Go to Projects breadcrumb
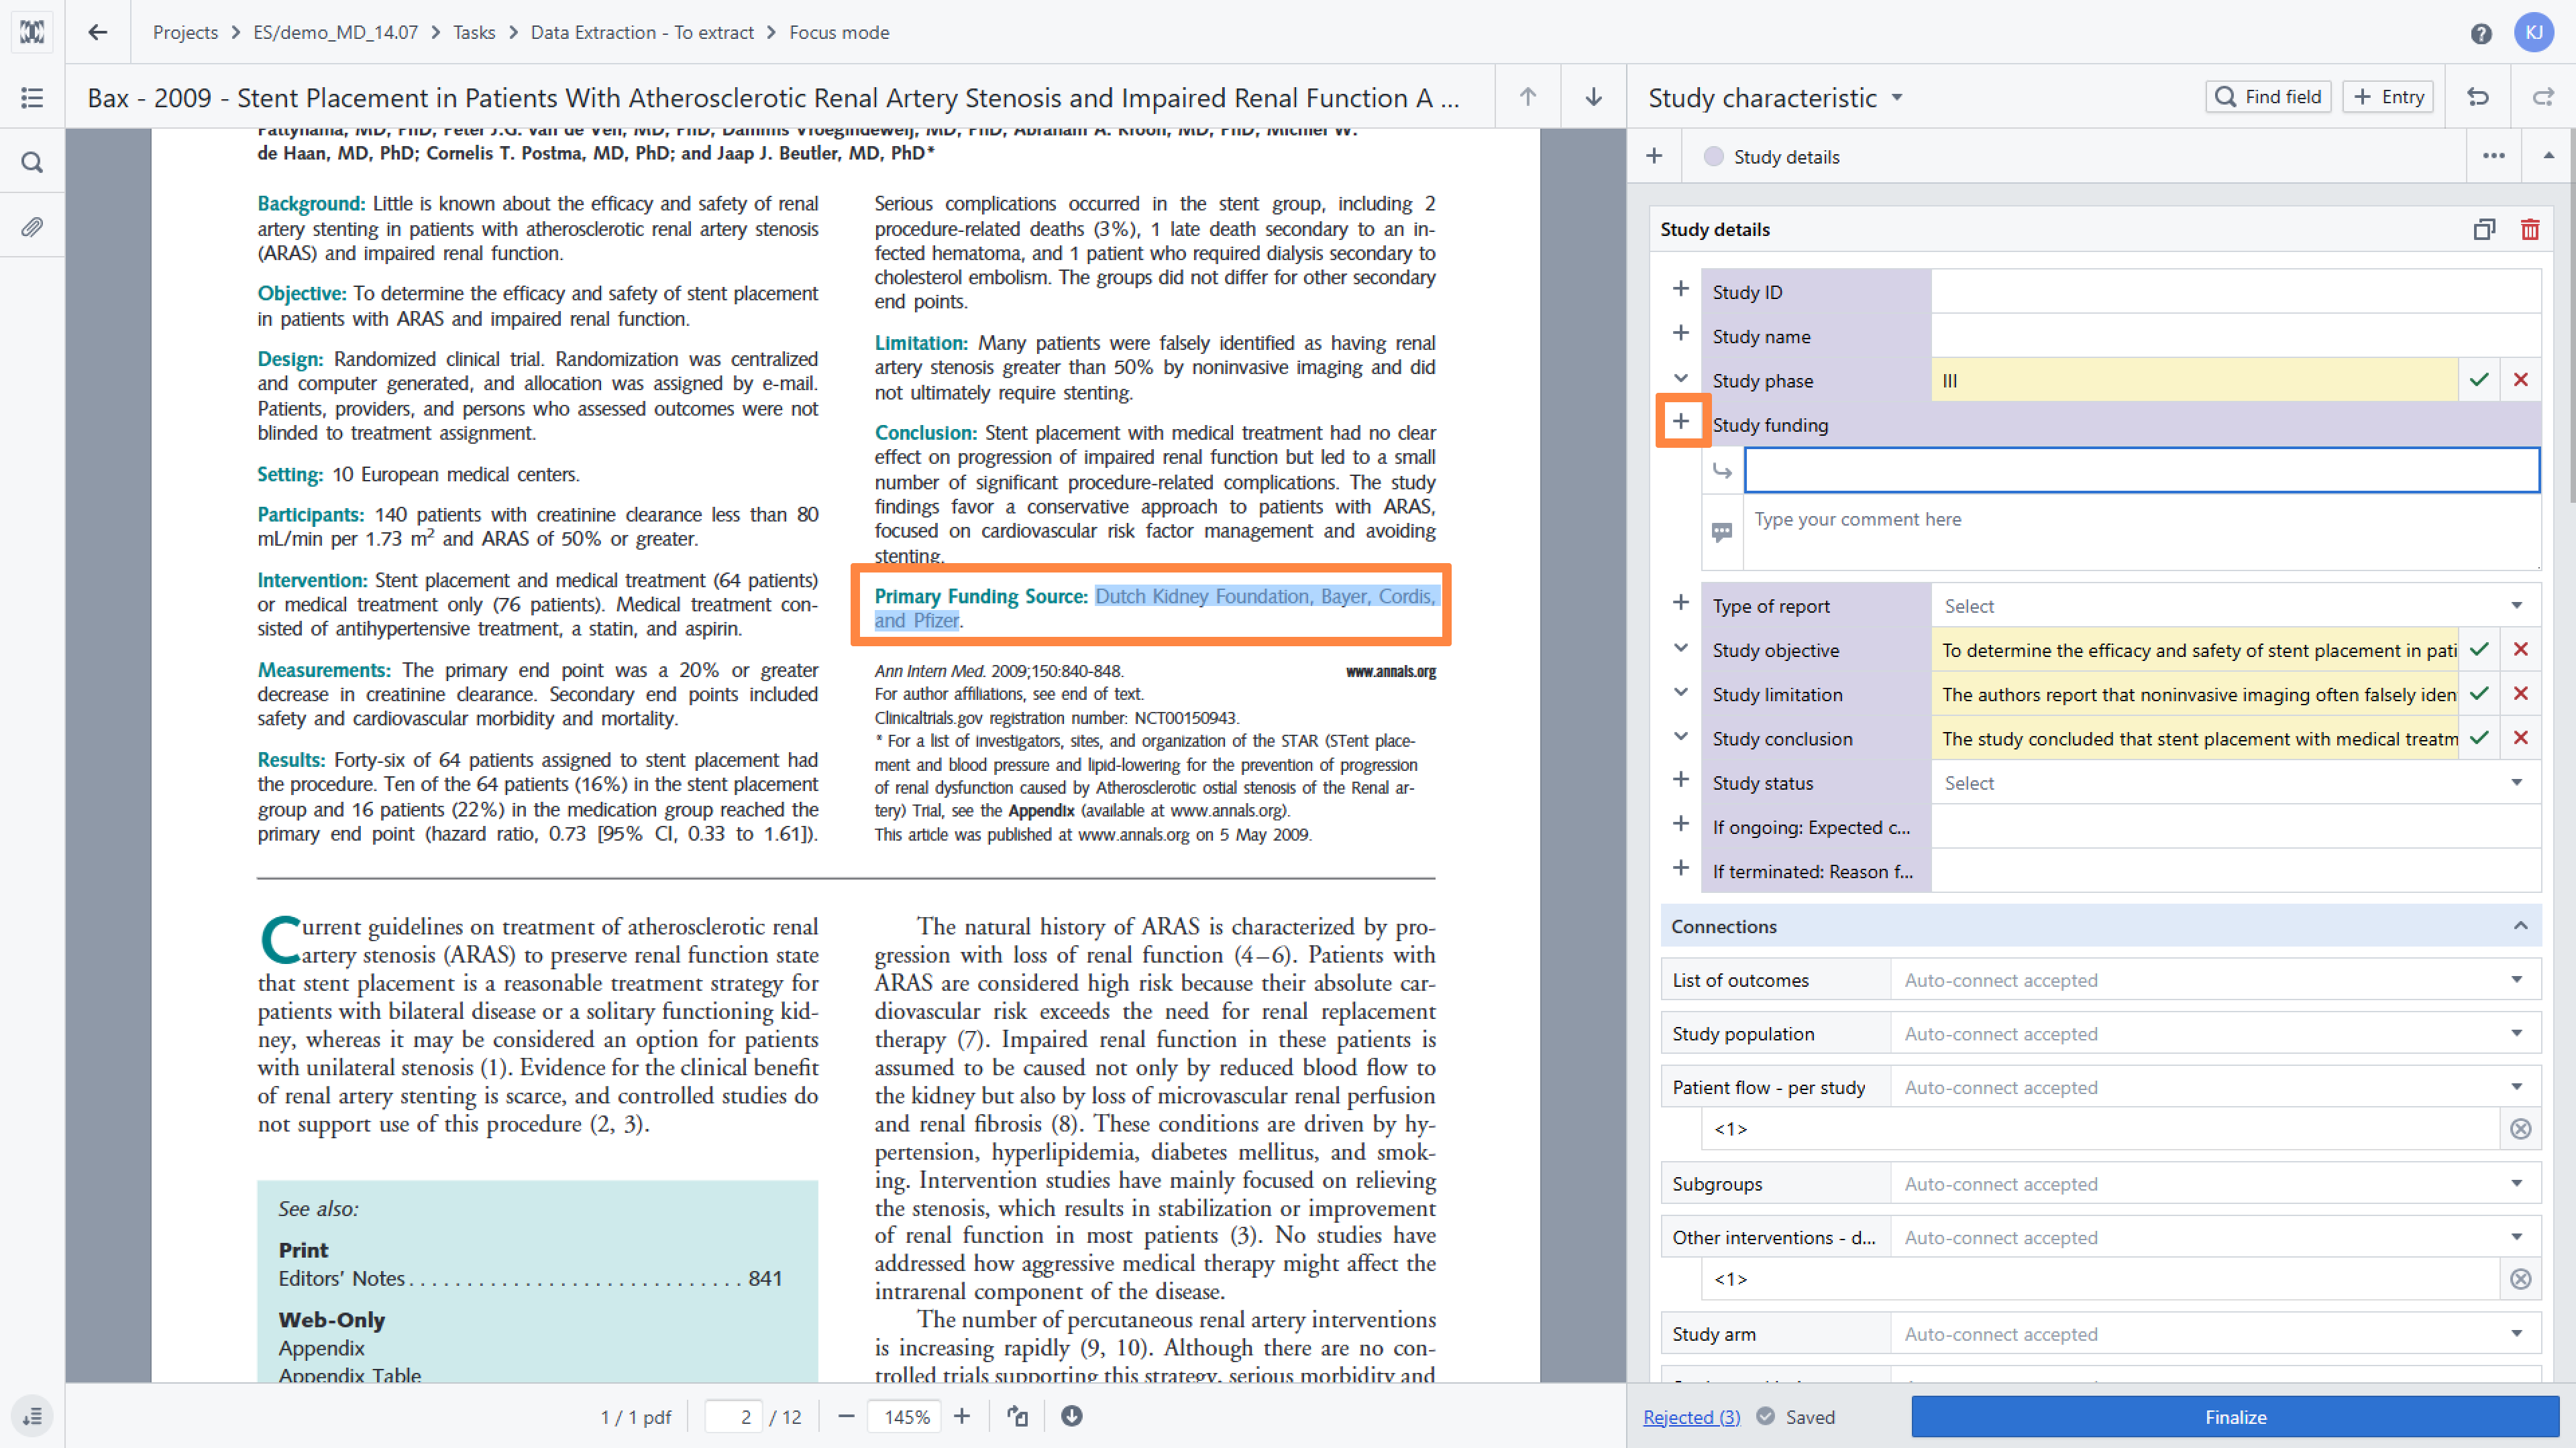 pyautogui.click(x=185, y=32)
